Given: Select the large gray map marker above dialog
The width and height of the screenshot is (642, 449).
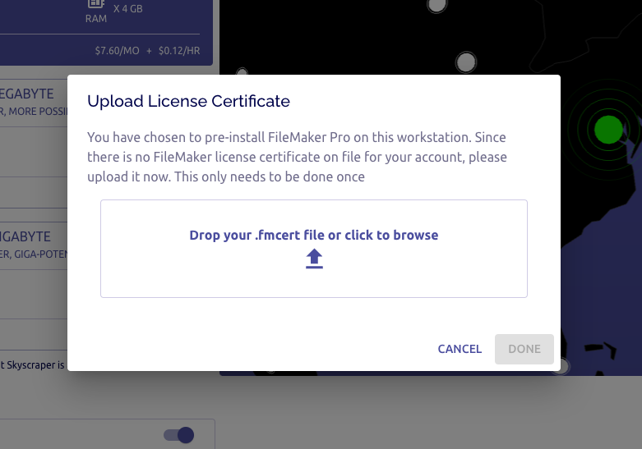Looking at the screenshot, I should pyautogui.click(x=466, y=62).
